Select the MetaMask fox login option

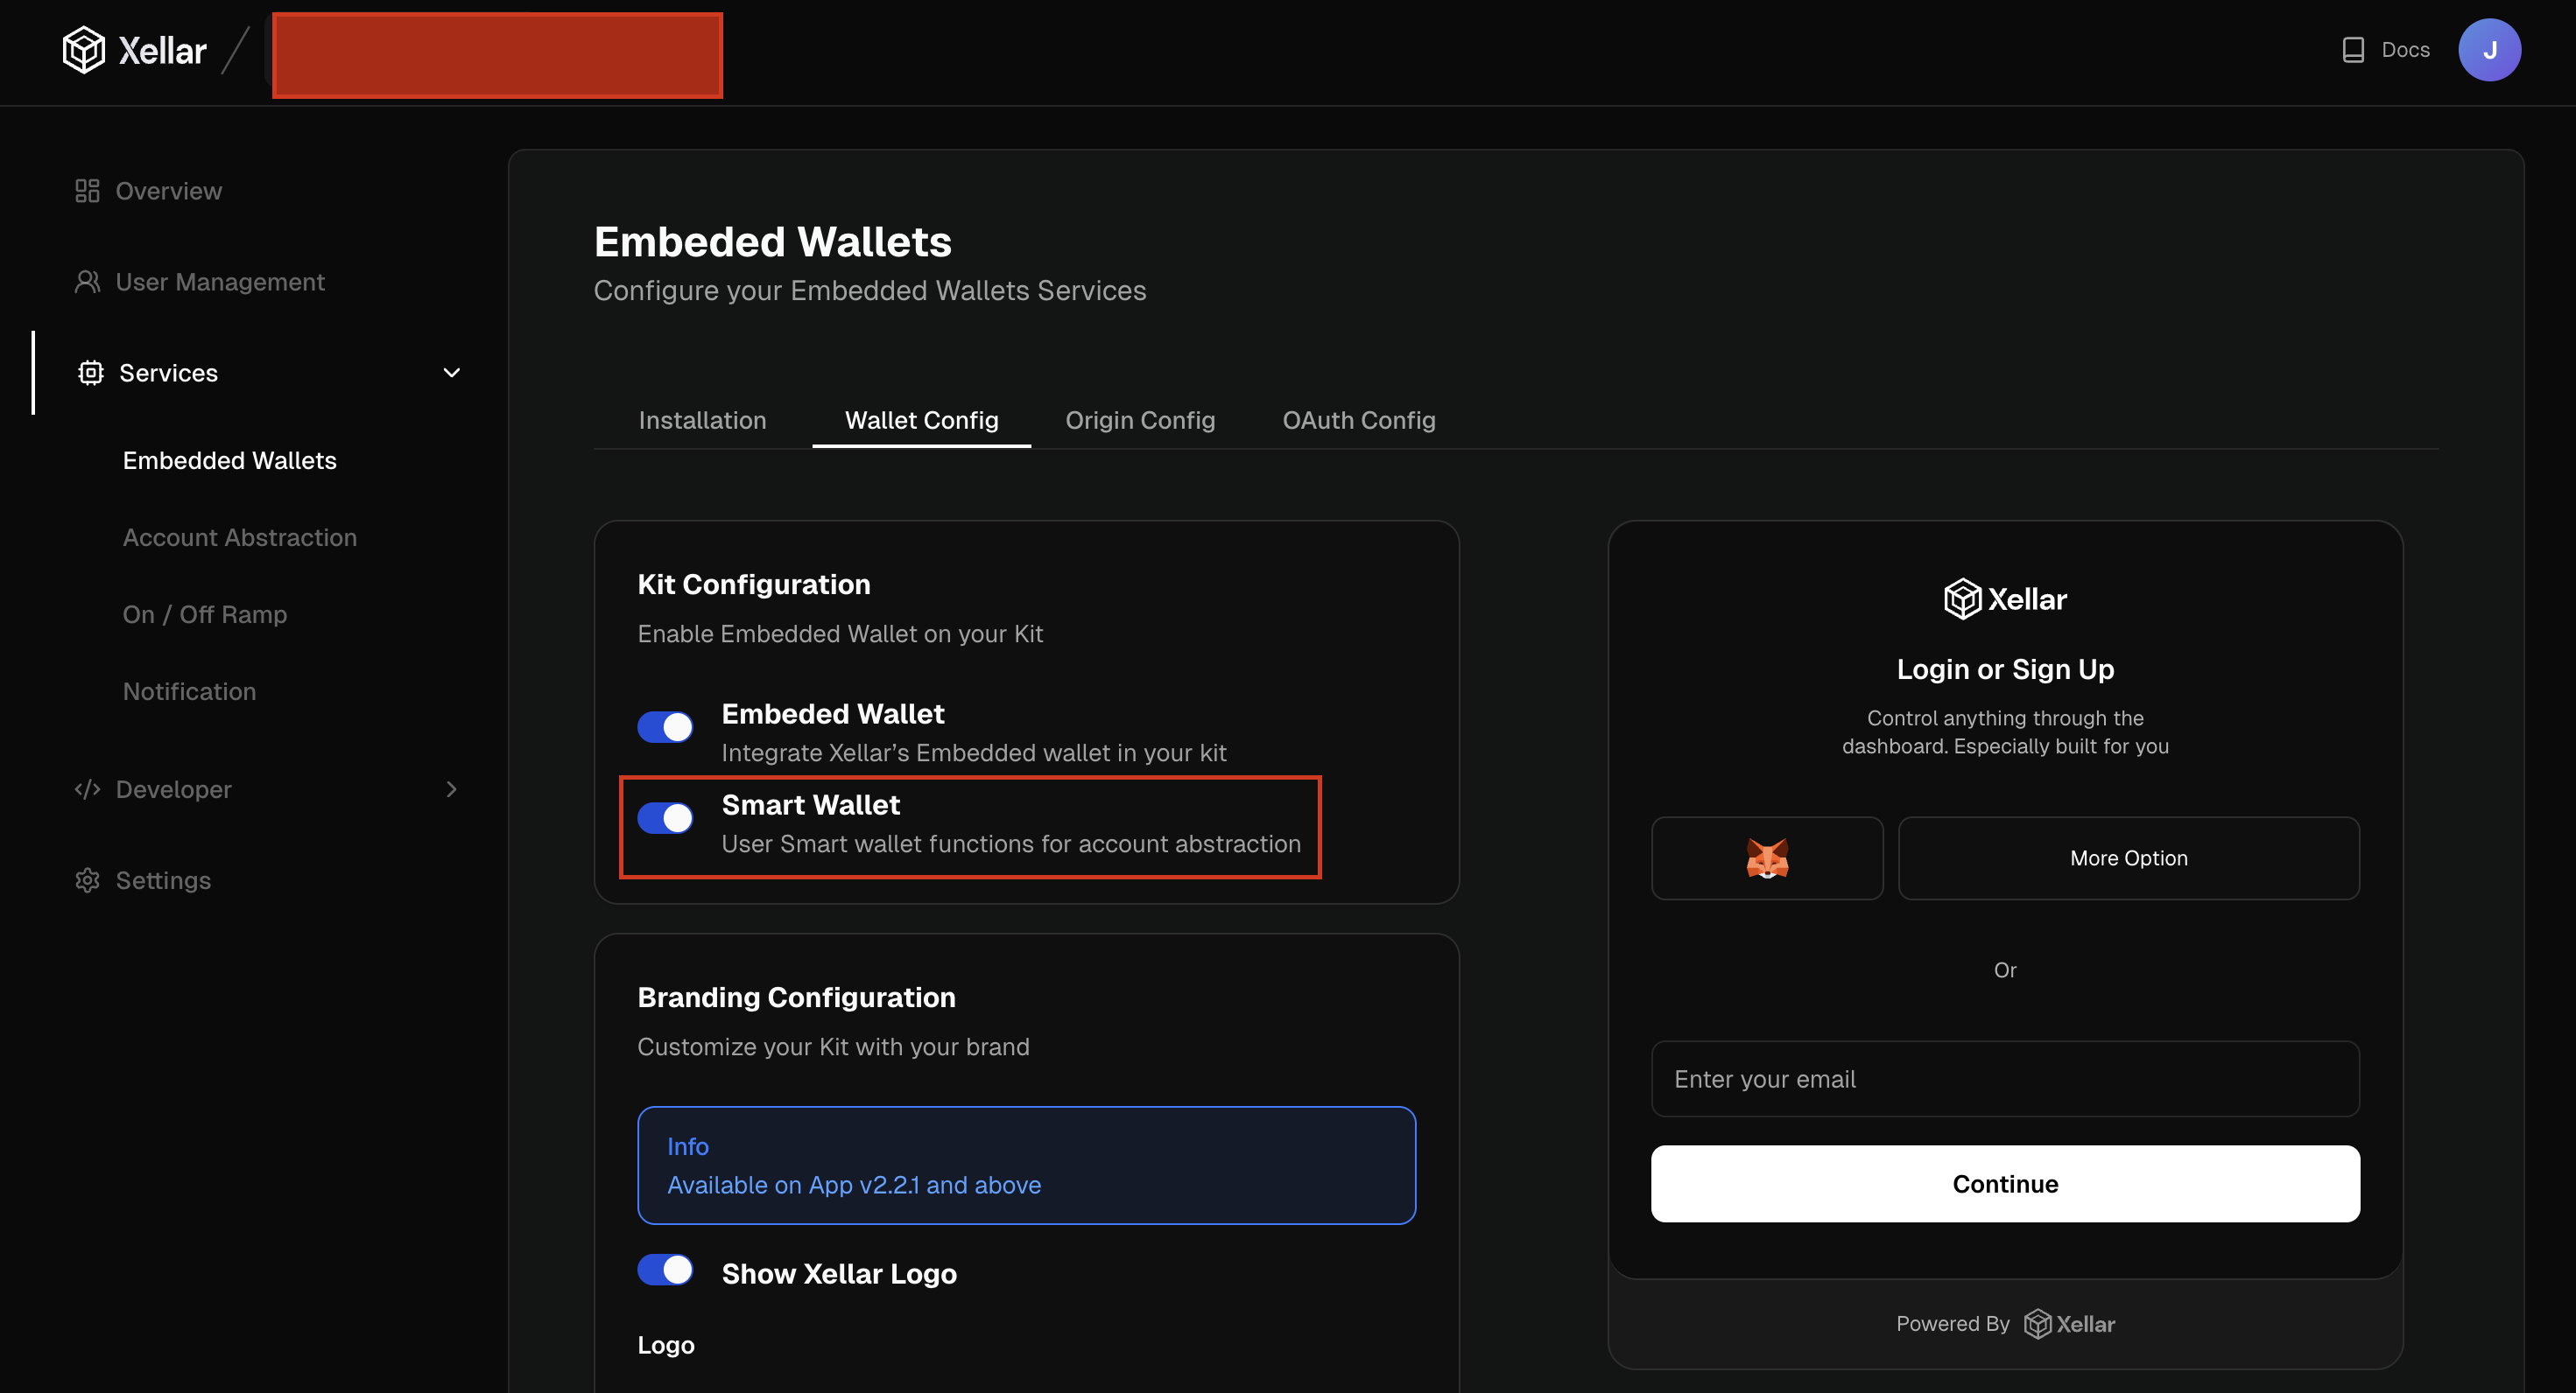[x=1767, y=858]
